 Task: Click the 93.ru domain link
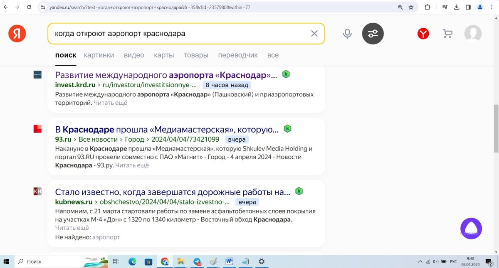point(63,140)
